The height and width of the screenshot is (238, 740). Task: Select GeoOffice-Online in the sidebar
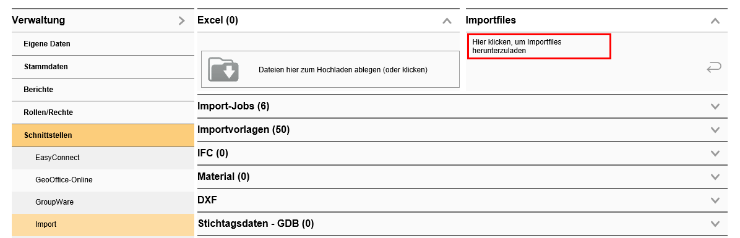click(103, 180)
